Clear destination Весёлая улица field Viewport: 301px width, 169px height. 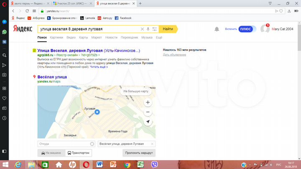(x=152, y=144)
